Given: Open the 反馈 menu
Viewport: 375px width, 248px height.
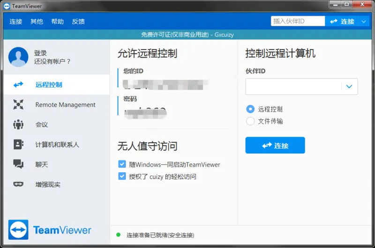Looking at the screenshot, I should (x=78, y=22).
